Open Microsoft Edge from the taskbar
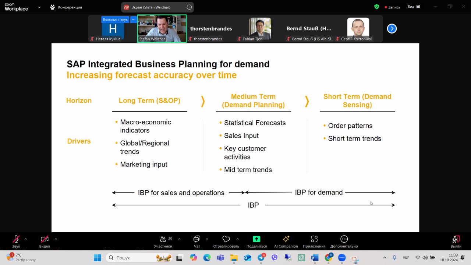The image size is (471, 265). [207, 258]
